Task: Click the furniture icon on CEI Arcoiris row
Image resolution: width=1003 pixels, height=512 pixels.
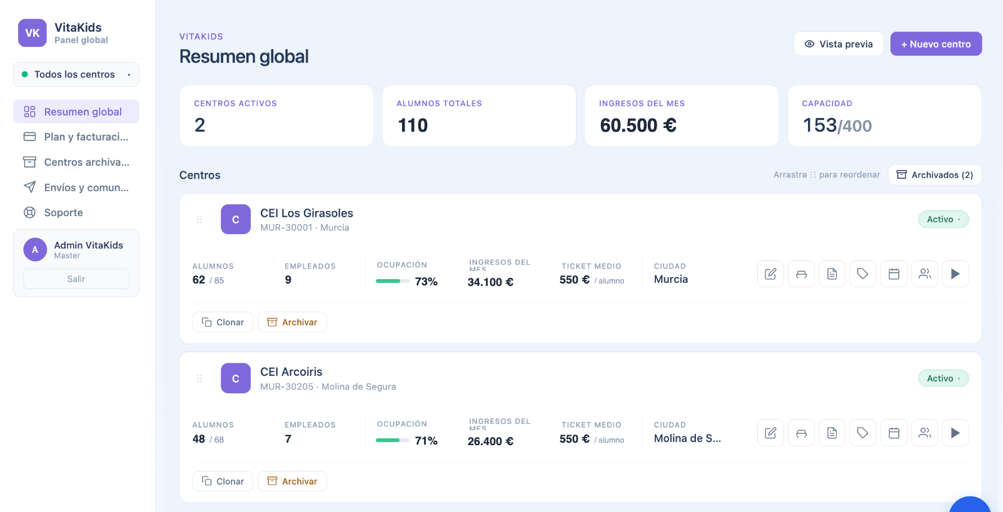Action: click(x=801, y=433)
